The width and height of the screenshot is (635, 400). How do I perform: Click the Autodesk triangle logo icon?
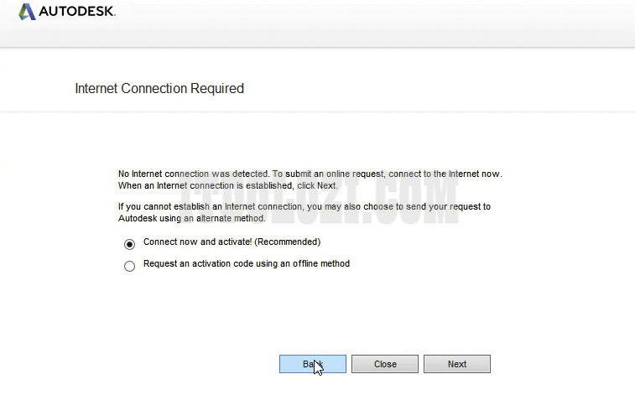point(26,12)
